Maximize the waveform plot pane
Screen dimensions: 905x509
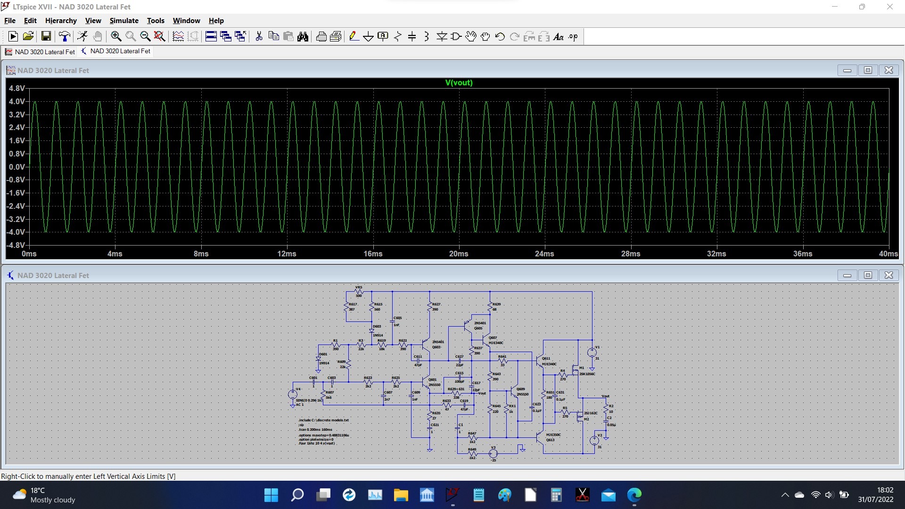click(868, 70)
